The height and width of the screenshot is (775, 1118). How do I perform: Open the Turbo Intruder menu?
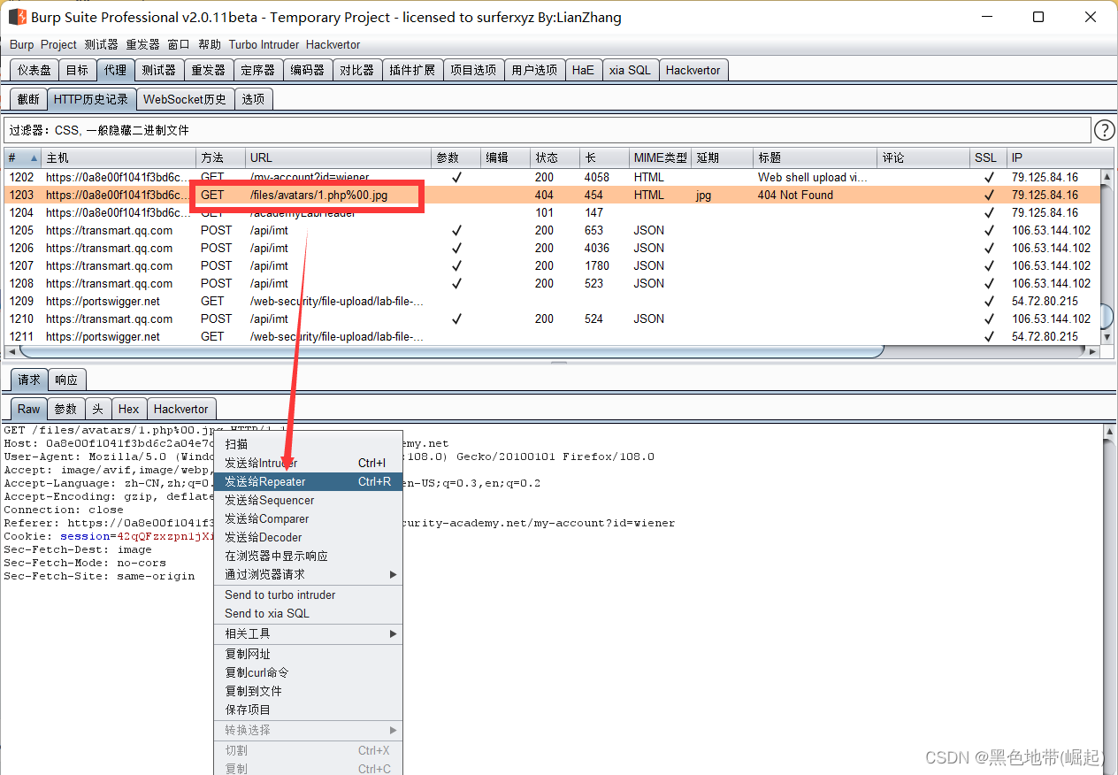pos(264,44)
